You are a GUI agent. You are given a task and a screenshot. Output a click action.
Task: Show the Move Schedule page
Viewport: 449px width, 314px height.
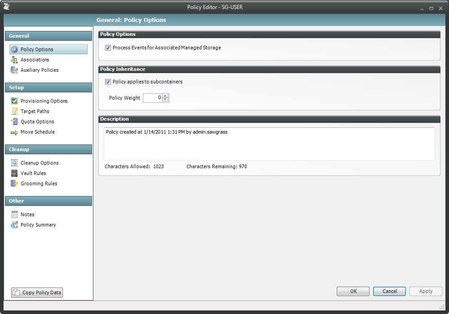[38, 132]
